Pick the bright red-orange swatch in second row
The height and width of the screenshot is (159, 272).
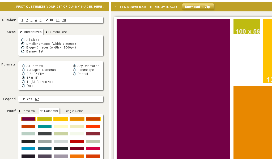coord(93,126)
